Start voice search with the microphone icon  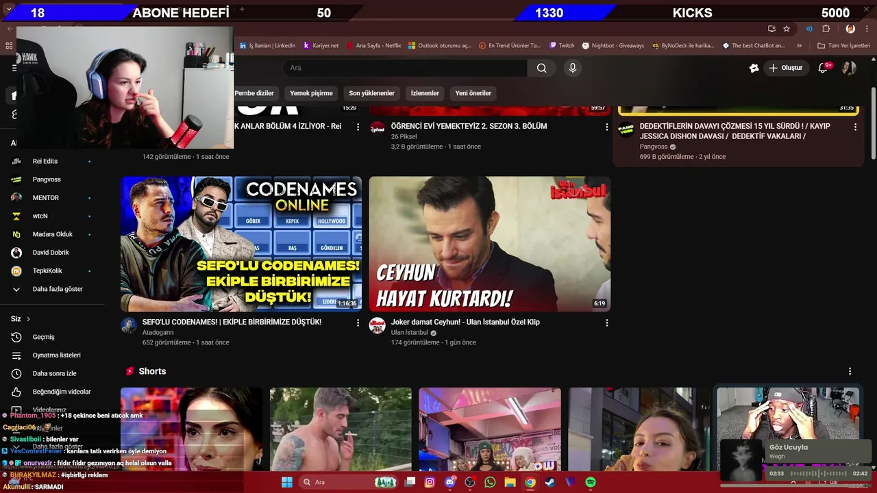click(x=573, y=68)
